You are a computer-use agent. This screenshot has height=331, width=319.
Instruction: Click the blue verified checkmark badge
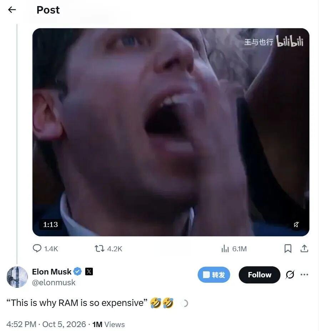(x=77, y=271)
